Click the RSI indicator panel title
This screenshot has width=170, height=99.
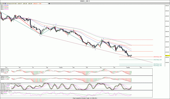coord(6,91)
